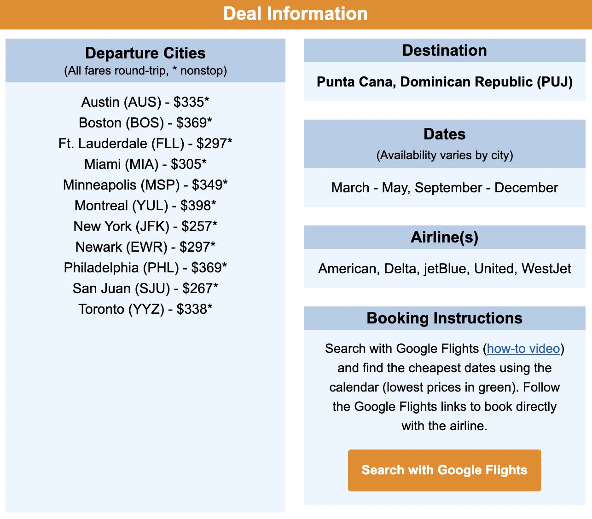Click the Dates section header
Screen dimensions: 592x519
pos(444,134)
